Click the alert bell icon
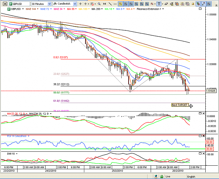The height and width of the screenshot is (179, 219). pos(193,4)
